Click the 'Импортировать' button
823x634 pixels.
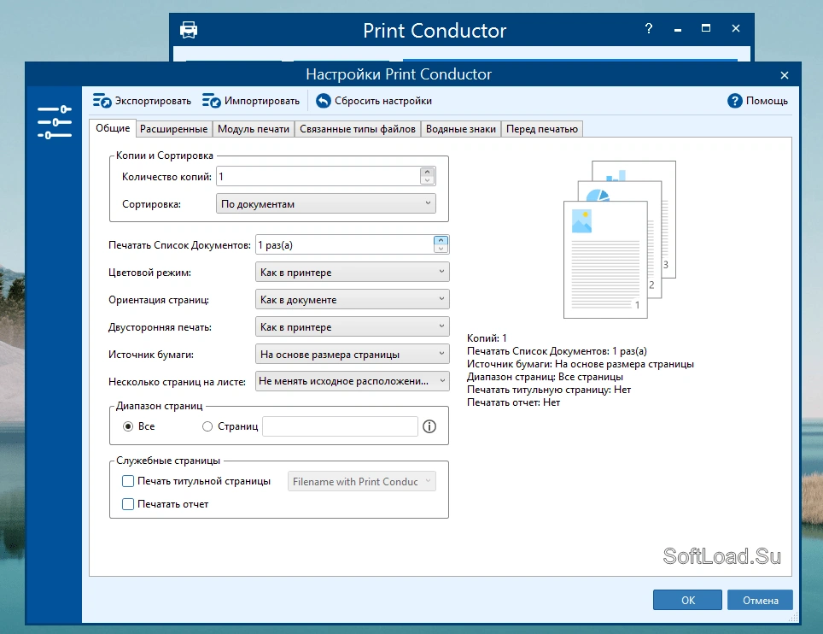(251, 100)
